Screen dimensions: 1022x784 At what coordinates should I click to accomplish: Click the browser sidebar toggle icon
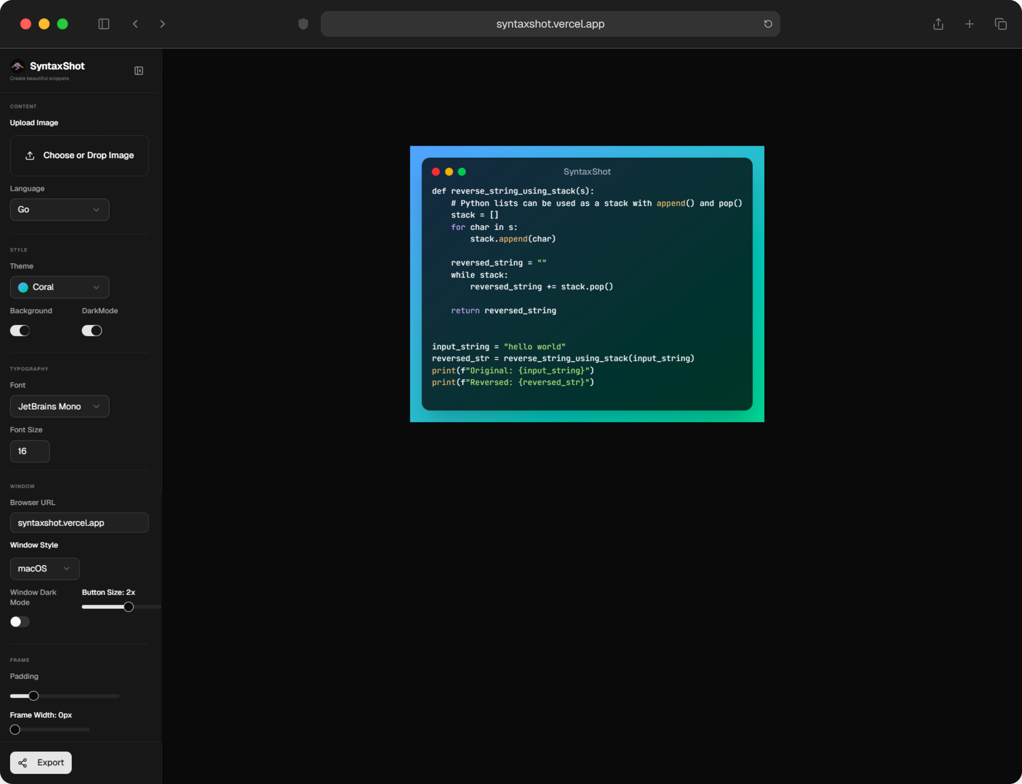[103, 24]
